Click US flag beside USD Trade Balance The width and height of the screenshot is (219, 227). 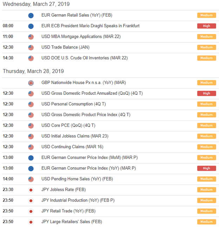[x=31, y=48]
